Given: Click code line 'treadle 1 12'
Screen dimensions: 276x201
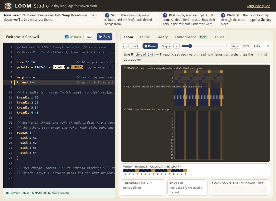Looking at the screenshot, I should pyautogui.click(x=27, y=97).
